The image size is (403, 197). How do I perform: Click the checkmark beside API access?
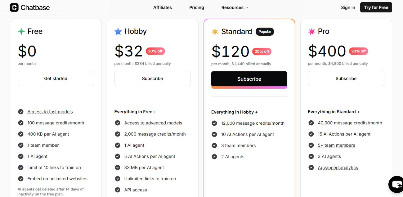(118, 190)
